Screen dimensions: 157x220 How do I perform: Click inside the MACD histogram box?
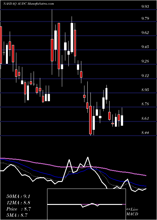pos(86,204)
